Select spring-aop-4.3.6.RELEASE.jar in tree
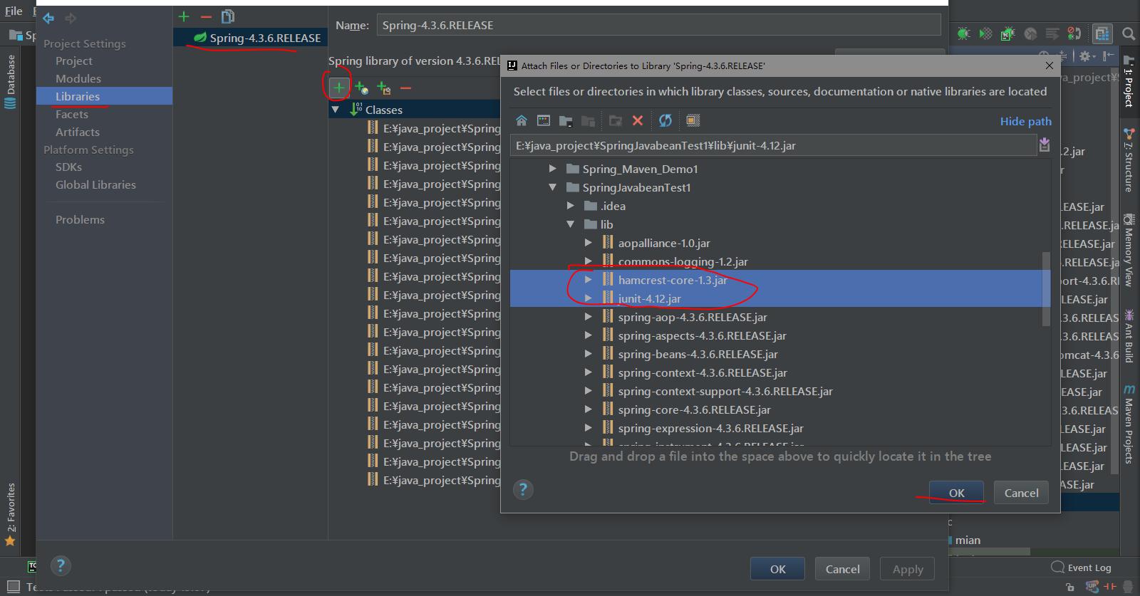 (x=693, y=317)
